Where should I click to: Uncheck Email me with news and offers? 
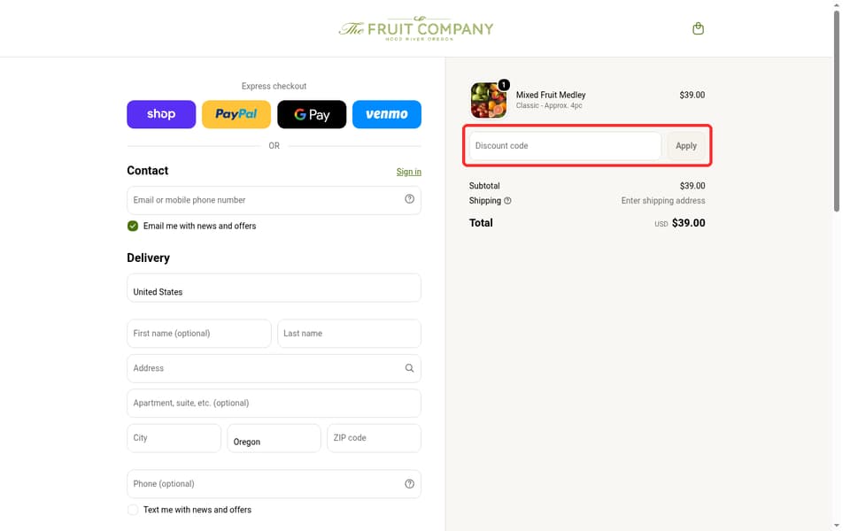tap(133, 226)
